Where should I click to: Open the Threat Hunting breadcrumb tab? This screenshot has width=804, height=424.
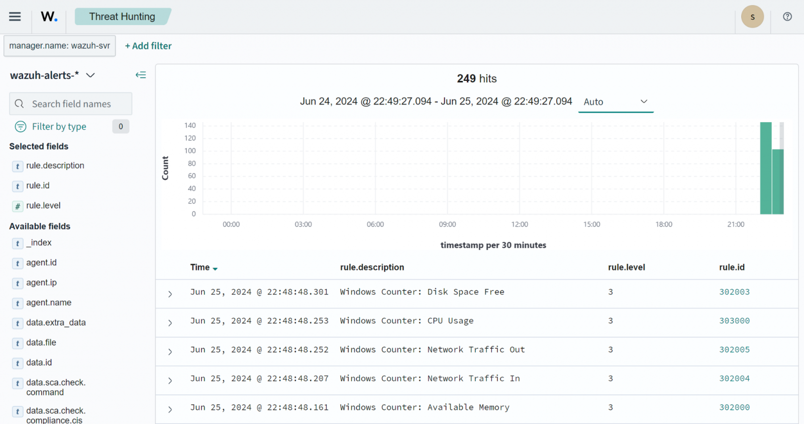point(123,17)
